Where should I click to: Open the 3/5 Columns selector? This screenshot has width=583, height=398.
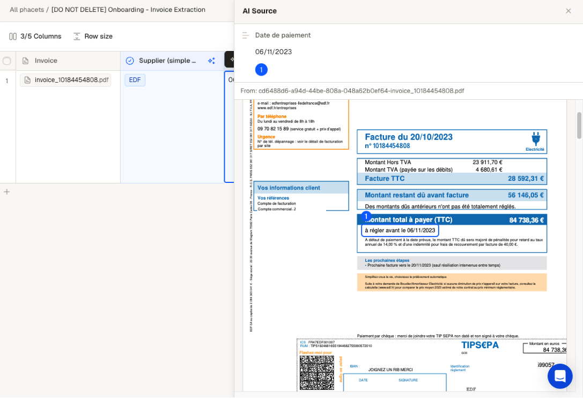tap(35, 36)
